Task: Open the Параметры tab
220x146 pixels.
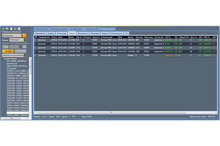Action: pyautogui.click(x=40, y=33)
